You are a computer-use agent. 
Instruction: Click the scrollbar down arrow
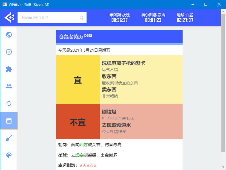[223, 167]
